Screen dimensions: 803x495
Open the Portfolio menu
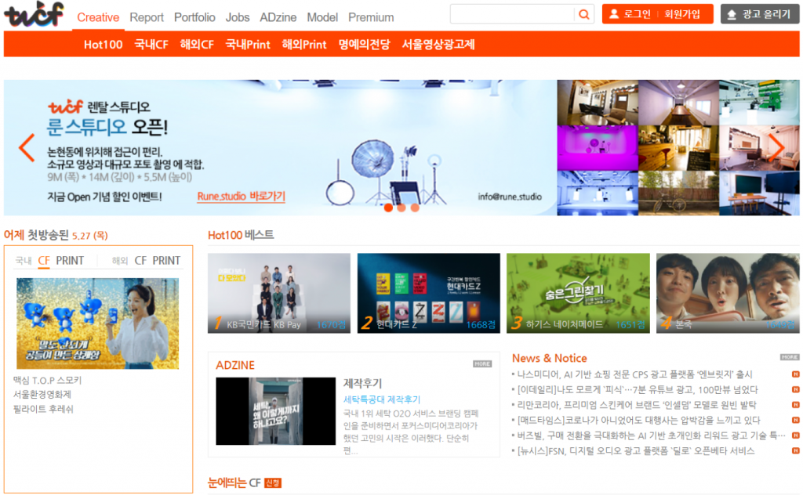click(194, 17)
